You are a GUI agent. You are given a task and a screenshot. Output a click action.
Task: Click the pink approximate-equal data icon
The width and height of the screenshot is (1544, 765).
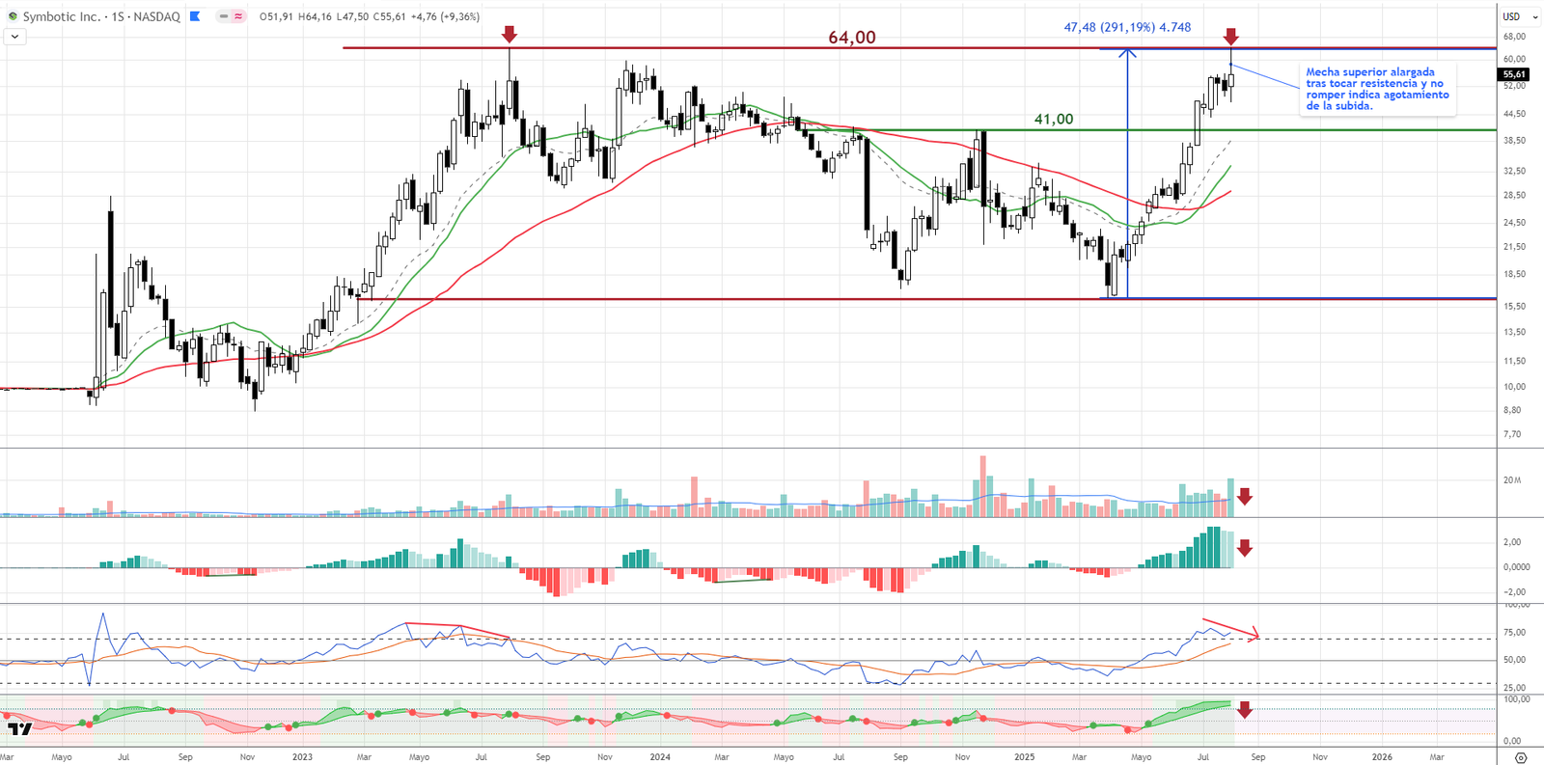[x=237, y=16]
